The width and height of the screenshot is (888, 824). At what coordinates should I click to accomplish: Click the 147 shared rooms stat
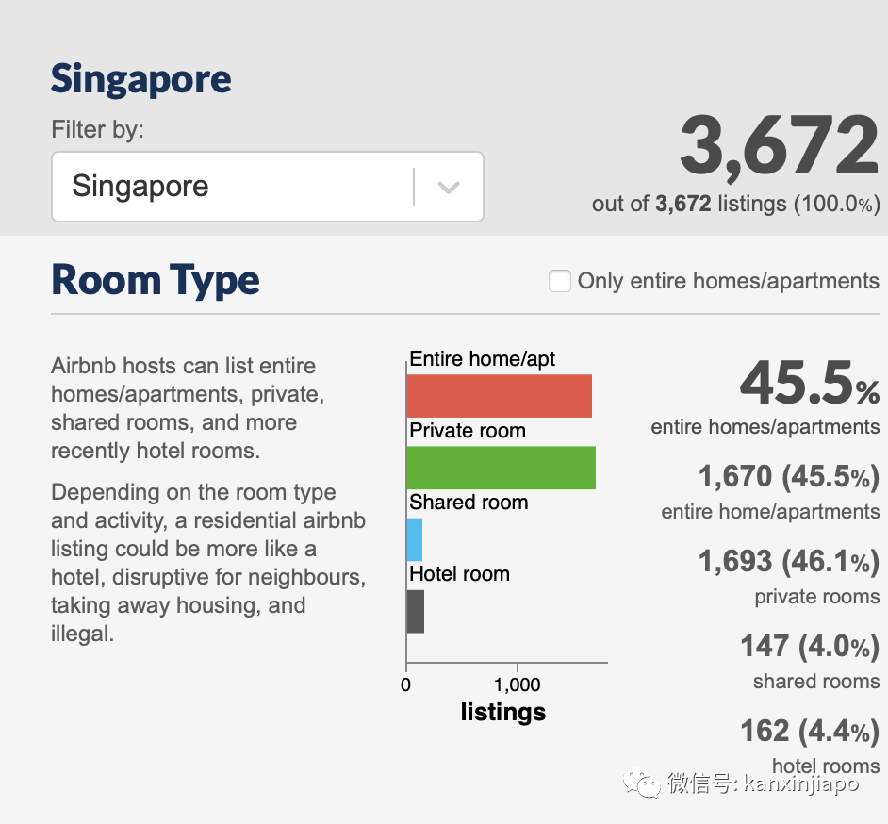[x=809, y=647]
